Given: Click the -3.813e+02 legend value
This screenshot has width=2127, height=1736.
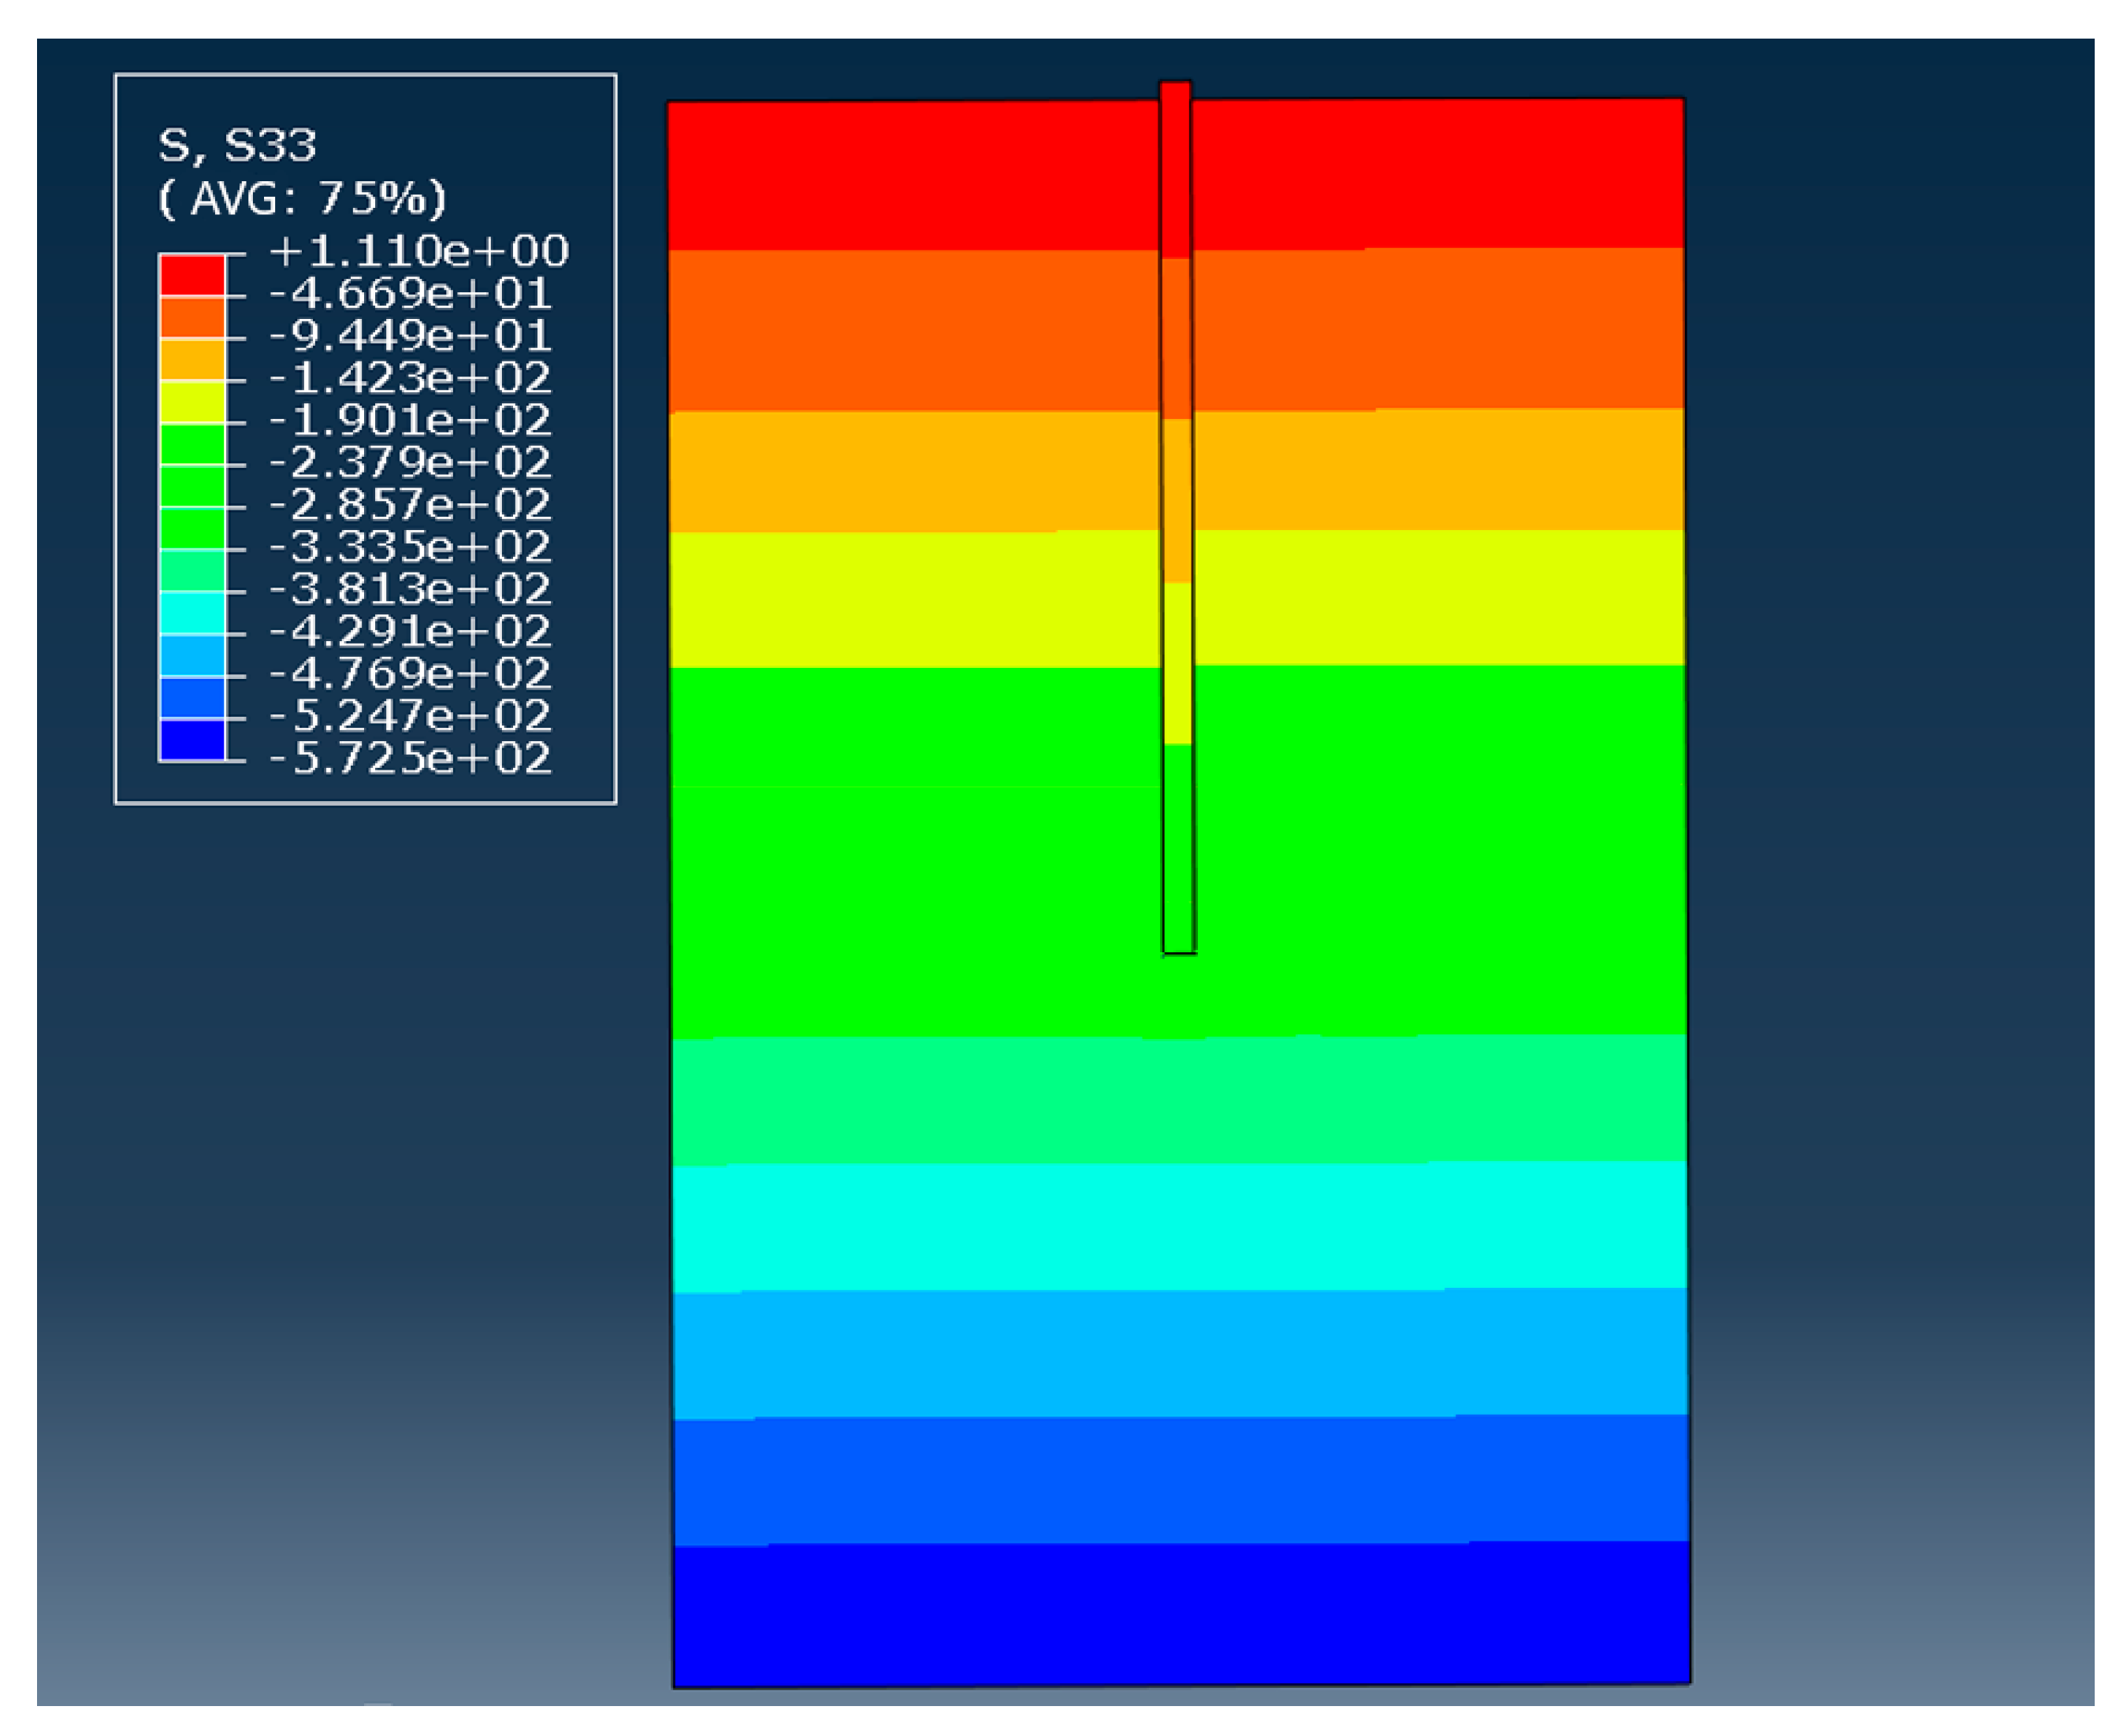Looking at the screenshot, I should coord(411,589).
